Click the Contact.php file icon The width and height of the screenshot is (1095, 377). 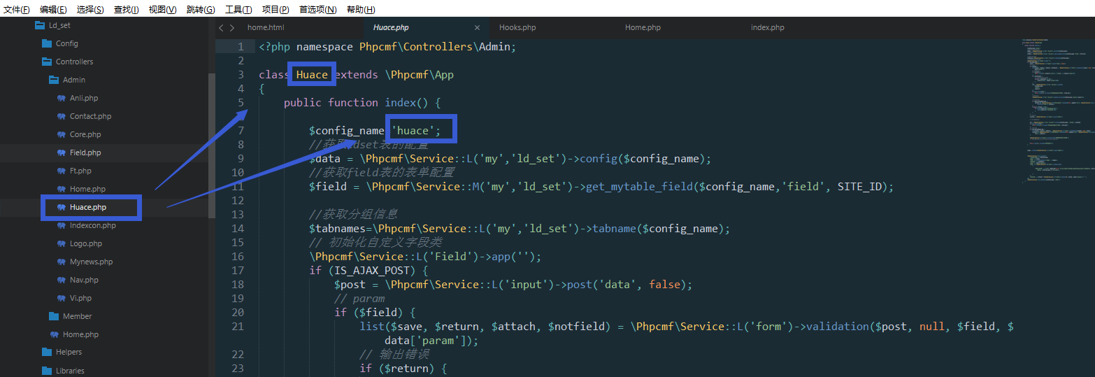click(x=61, y=116)
